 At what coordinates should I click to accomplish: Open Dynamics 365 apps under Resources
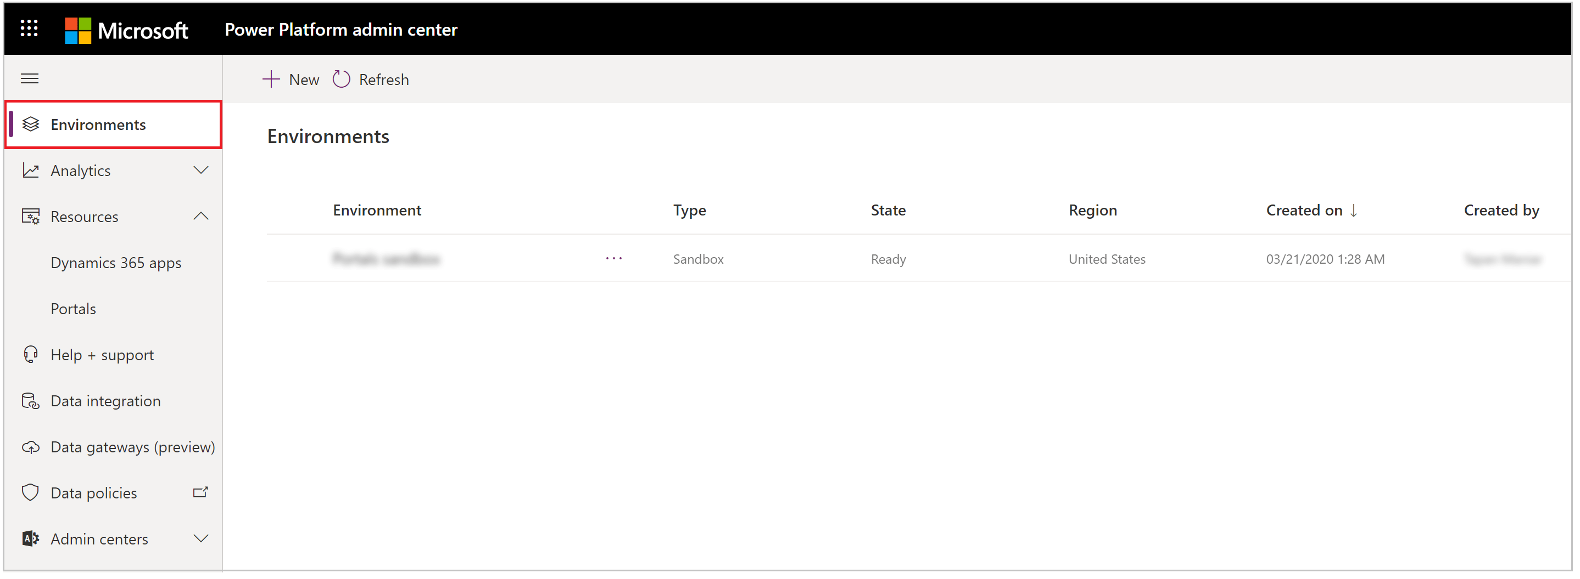[116, 263]
